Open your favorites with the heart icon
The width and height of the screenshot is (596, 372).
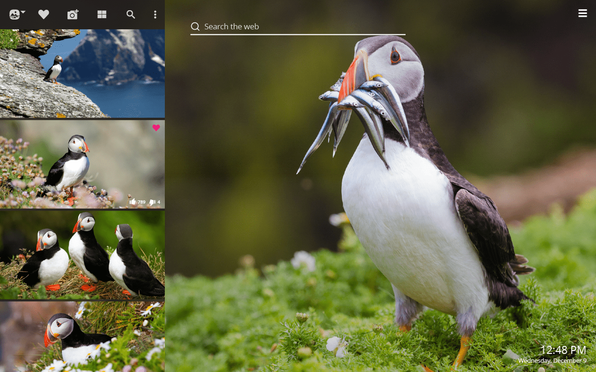44,14
